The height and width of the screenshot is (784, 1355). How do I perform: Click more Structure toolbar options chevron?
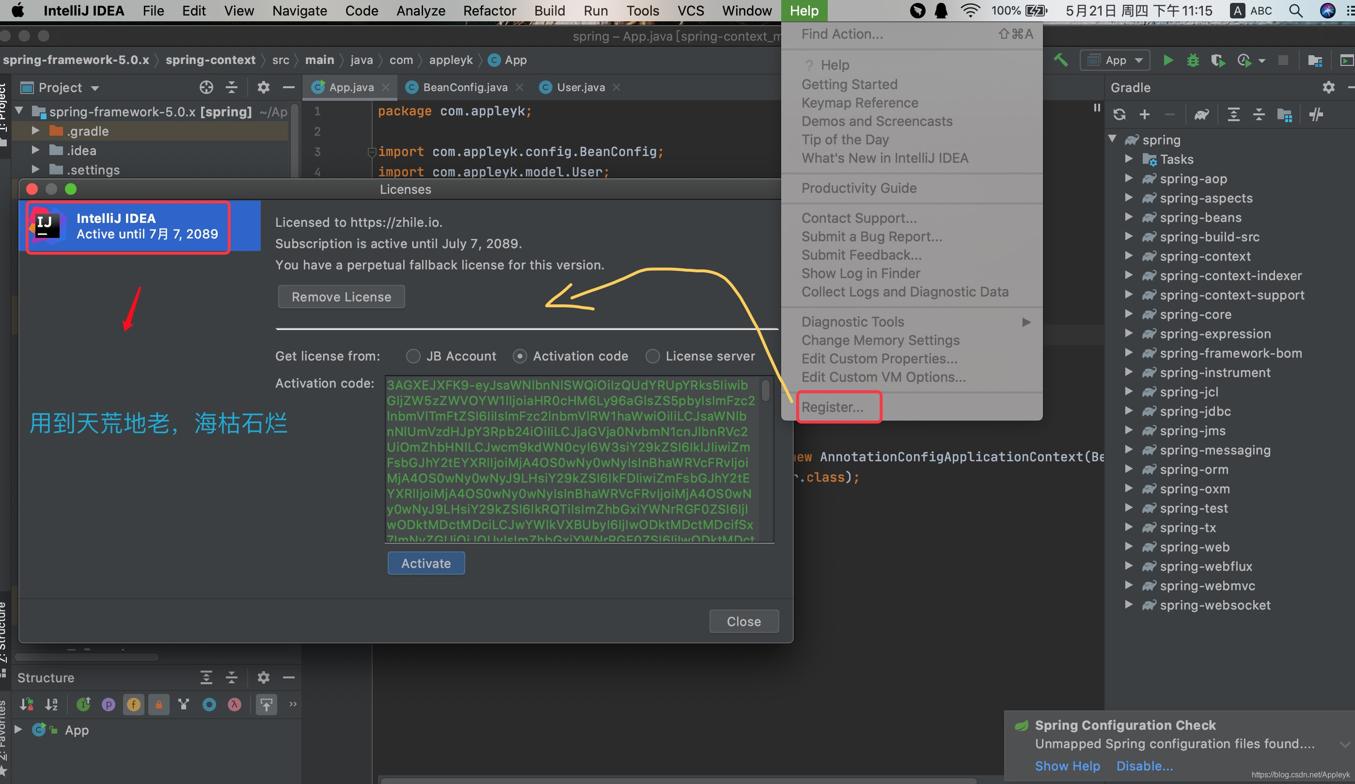pos(293,704)
